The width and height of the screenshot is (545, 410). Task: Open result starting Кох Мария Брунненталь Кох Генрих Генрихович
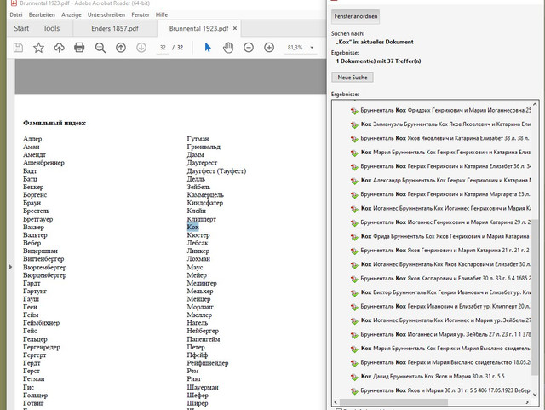(445, 153)
